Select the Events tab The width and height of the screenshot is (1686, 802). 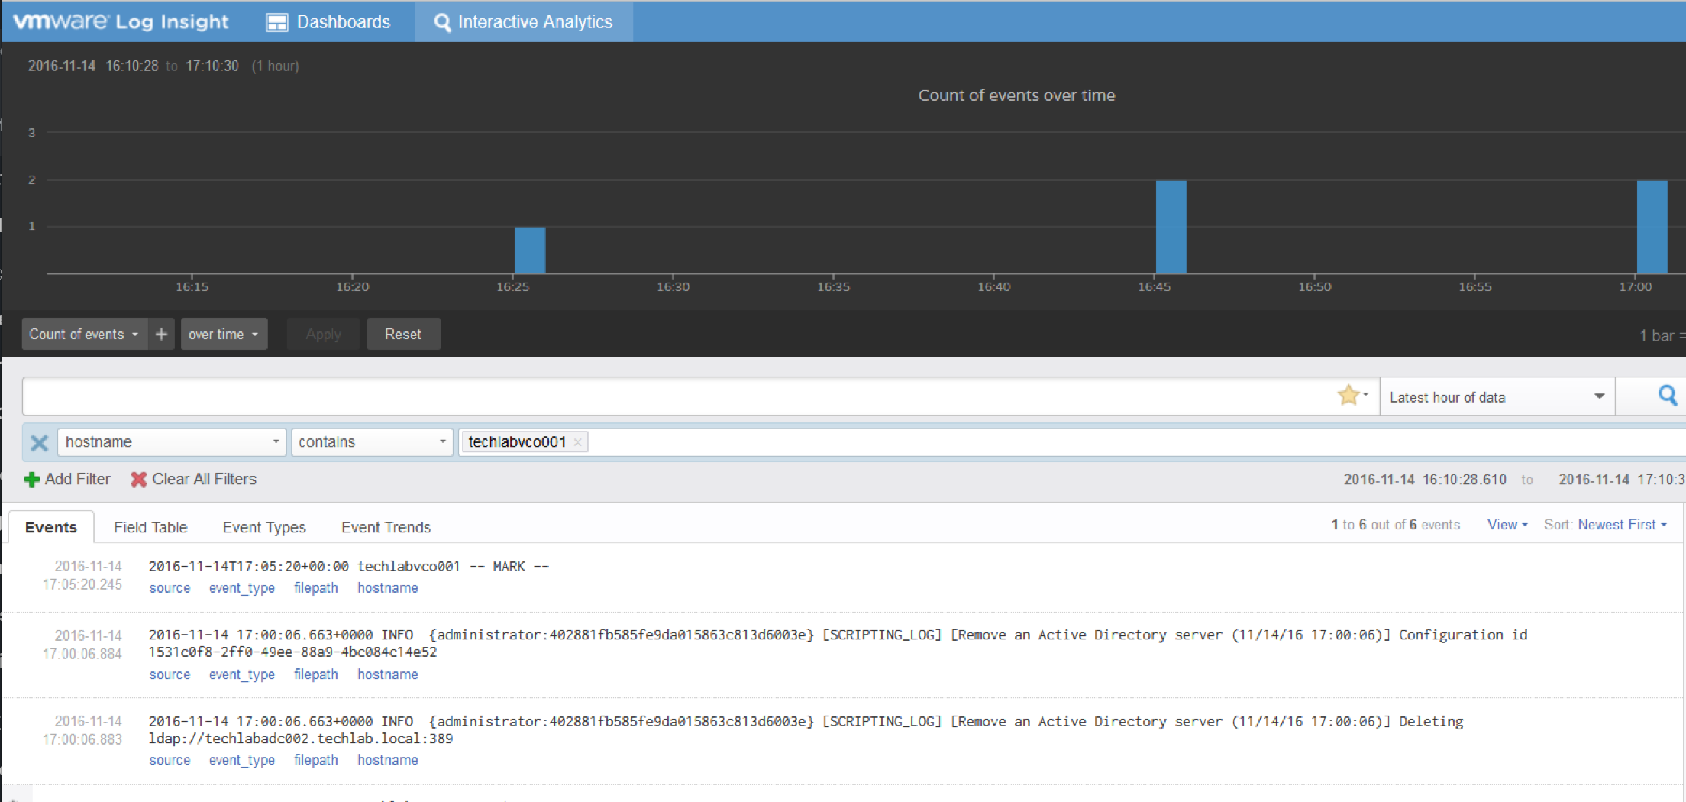click(51, 527)
